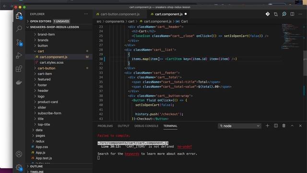Image resolution: width=307 pixels, height=173 pixels.
Task: Create a new terminal with plus icon
Action: click(268, 126)
